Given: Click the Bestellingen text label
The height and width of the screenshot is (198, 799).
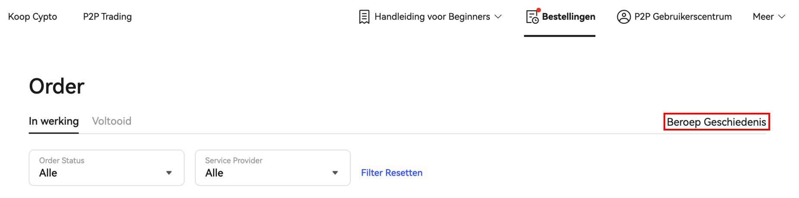Looking at the screenshot, I should pos(569,17).
